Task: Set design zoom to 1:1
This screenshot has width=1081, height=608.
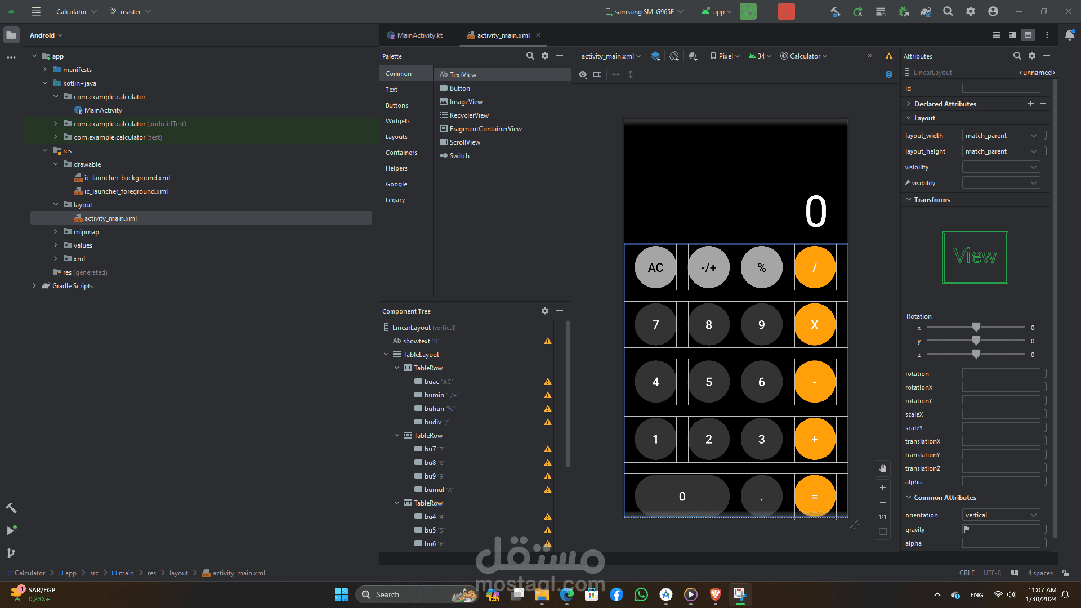Action: 883,517
